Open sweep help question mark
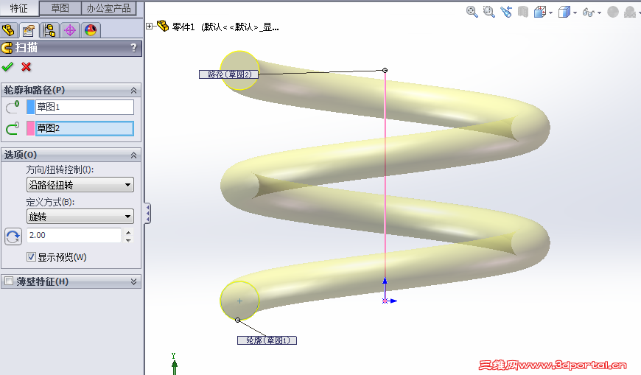 point(133,48)
